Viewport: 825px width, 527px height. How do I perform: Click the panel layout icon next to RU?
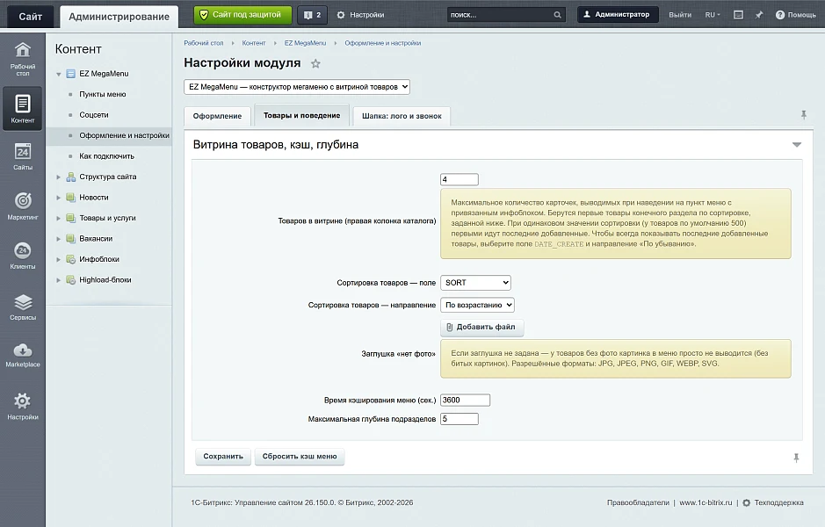click(738, 15)
